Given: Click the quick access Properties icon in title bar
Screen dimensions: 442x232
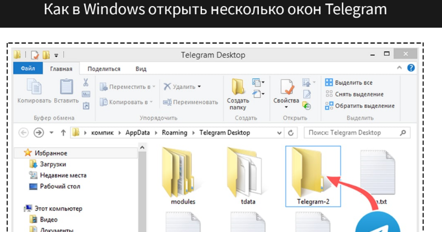Looking at the screenshot, I should (35, 55).
